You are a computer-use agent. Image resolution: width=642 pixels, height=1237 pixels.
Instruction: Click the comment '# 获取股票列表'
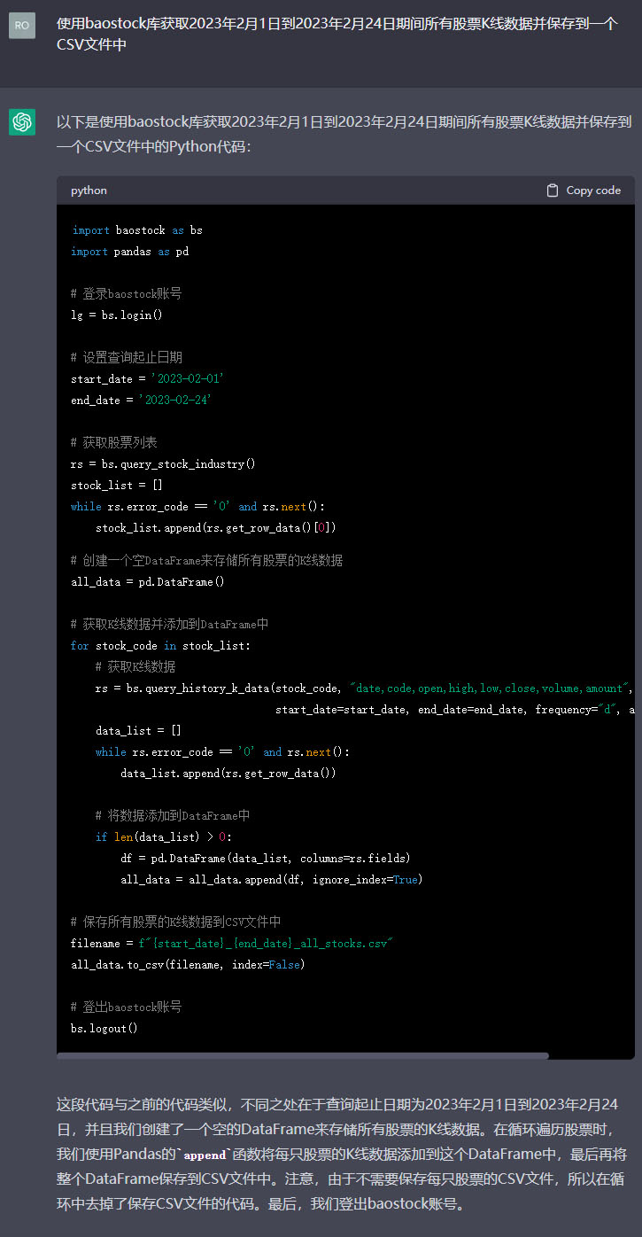[x=114, y=442]
